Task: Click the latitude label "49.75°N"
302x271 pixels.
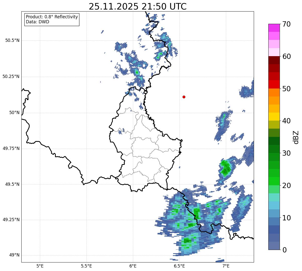Action: pos(11,148)
